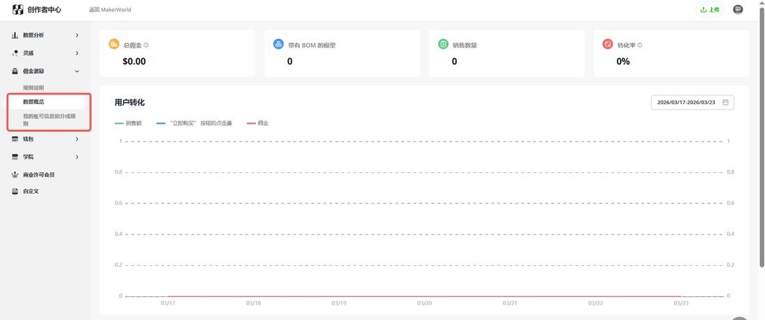Screen dimensions: 765x320
Task: Click the orange 总佣金 card icon
Action: (113, 44)
